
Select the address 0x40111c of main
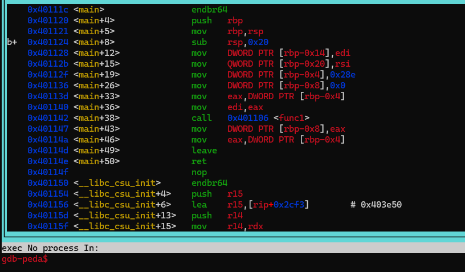(x=48, y=10)
